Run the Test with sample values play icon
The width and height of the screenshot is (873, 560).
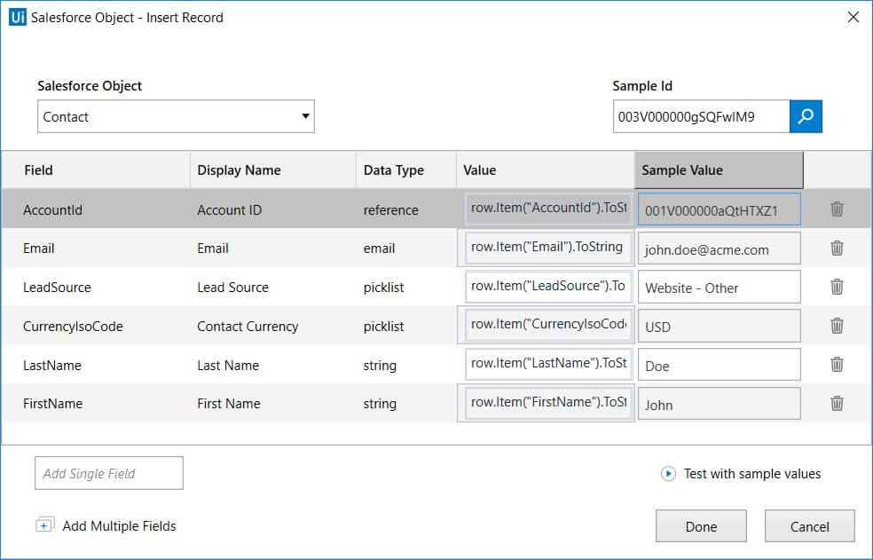click(668, 474)
